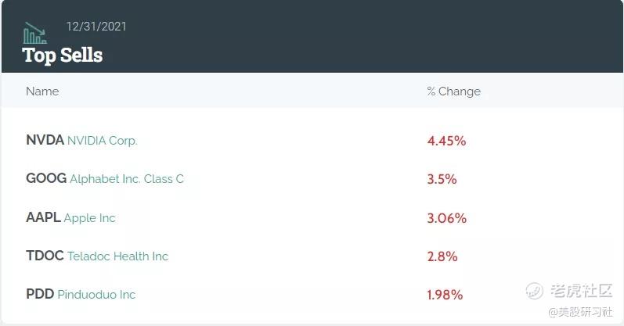Click the Name column header
The height and width of the screenshot is (326, 624).
(42, 91)
